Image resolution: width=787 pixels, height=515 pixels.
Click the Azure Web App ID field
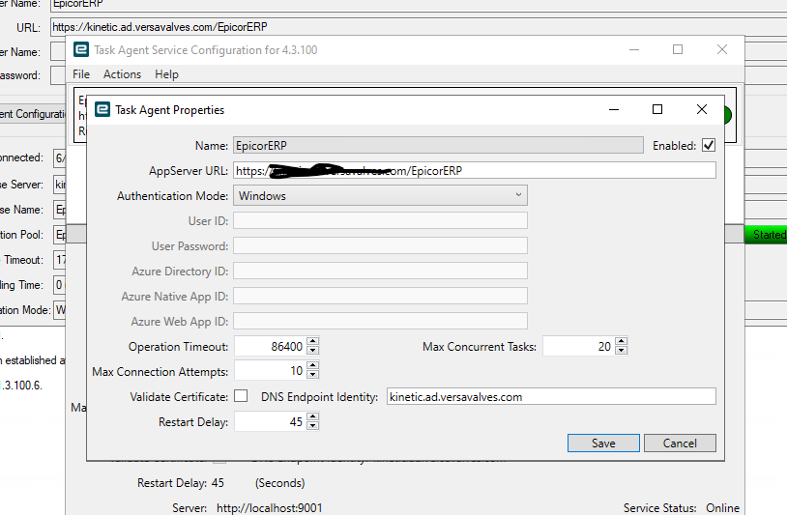pos(380,321)
